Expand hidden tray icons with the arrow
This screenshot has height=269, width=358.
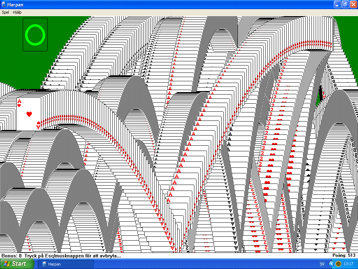[331, 264]
